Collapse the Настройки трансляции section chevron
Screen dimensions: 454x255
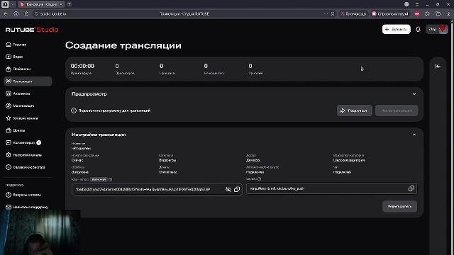pyautogui.click(x=414, y=135)
